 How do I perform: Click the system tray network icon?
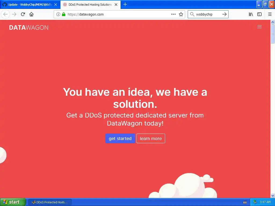tap(255, 202)
